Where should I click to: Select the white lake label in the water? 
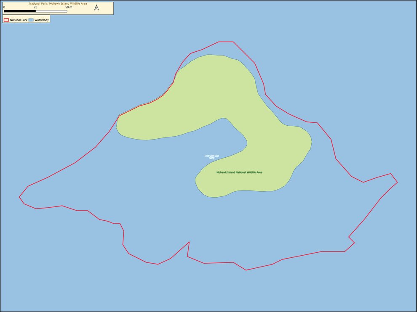pos(211,157)
